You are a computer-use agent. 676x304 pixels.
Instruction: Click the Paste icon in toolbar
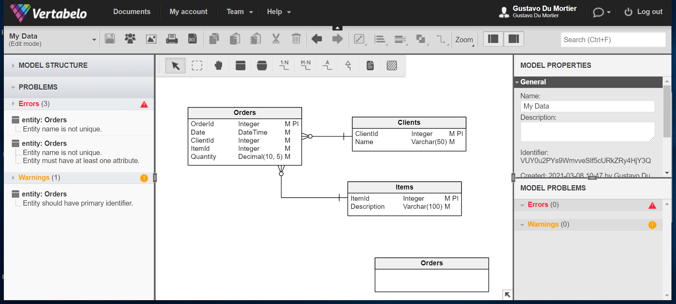click(x=235, y=39)
